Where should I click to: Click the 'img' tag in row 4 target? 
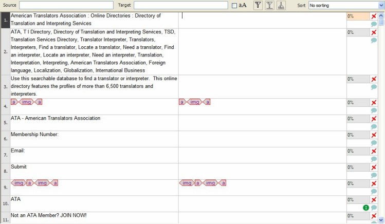pos(194,102)
